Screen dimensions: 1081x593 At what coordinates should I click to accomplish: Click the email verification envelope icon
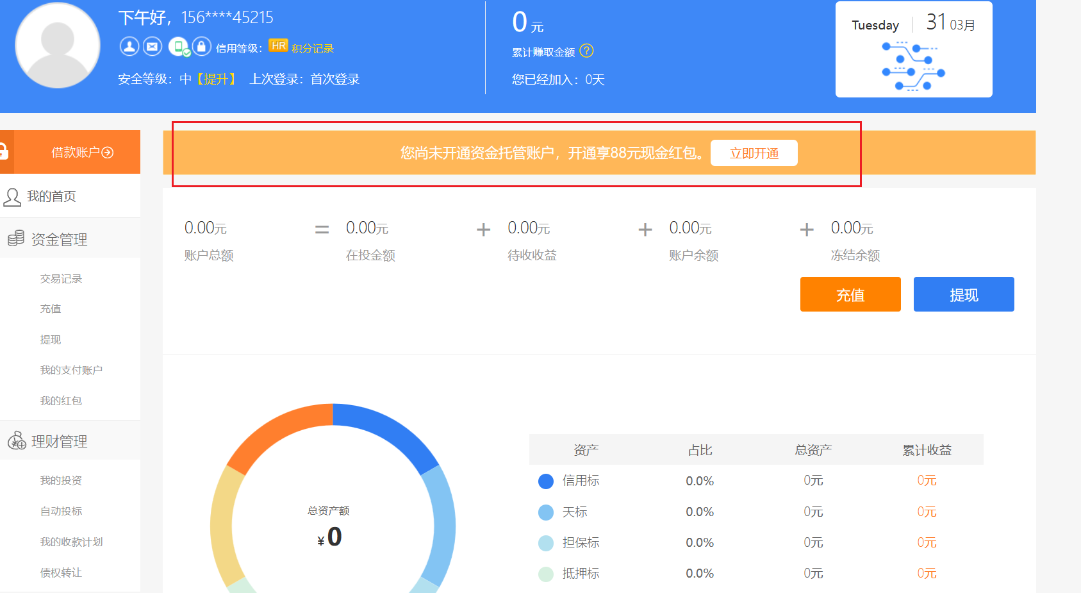tap(152, 46)
